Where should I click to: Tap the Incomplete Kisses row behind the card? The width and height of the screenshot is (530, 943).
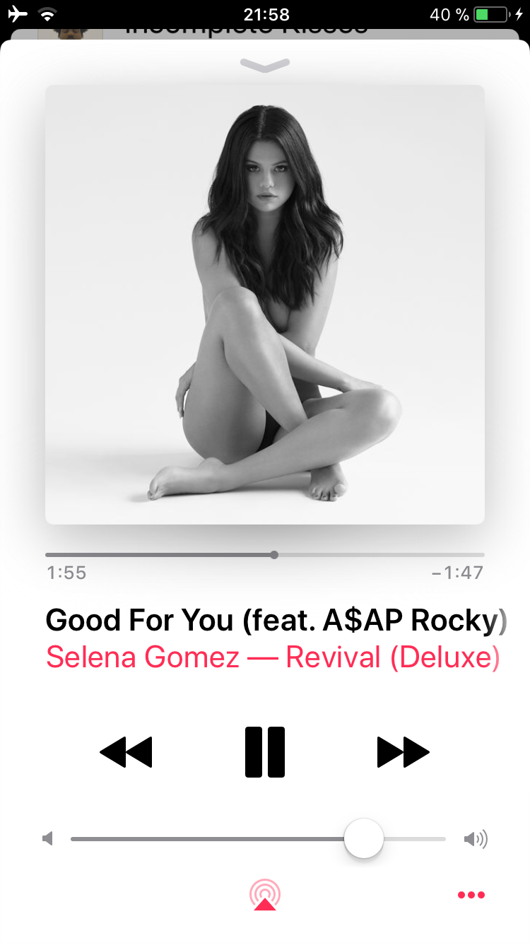pyautogui.click(x=265, y=33)
